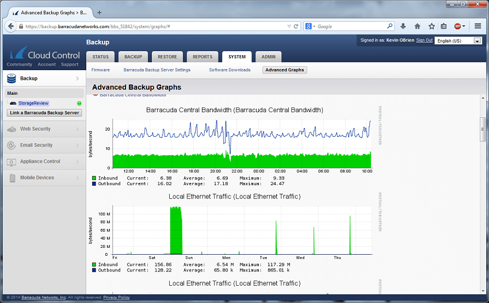Click the scrollbar up arrow
Viewport: 489px width, 303px height.
[483, 98]
